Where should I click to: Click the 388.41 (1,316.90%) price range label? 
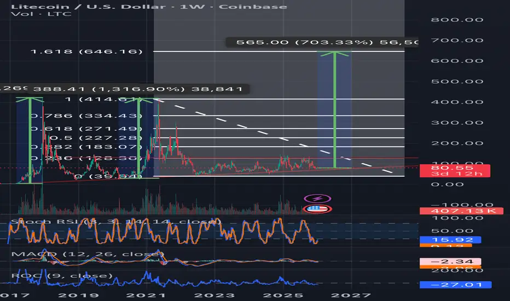pyautogui.click(x=138, y=89)
